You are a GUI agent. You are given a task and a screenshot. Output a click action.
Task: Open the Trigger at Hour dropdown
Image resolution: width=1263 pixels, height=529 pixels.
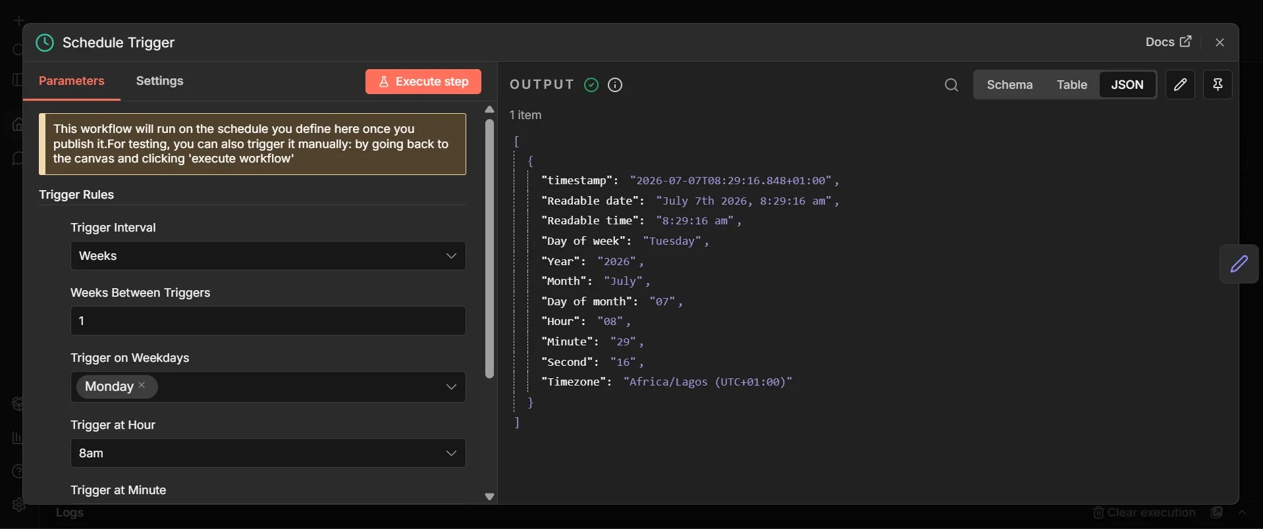[268, 453]
